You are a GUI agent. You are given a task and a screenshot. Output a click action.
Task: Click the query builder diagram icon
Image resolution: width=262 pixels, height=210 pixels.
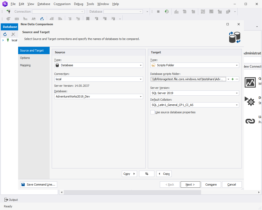pyautogui.click(x=203, y=12)
